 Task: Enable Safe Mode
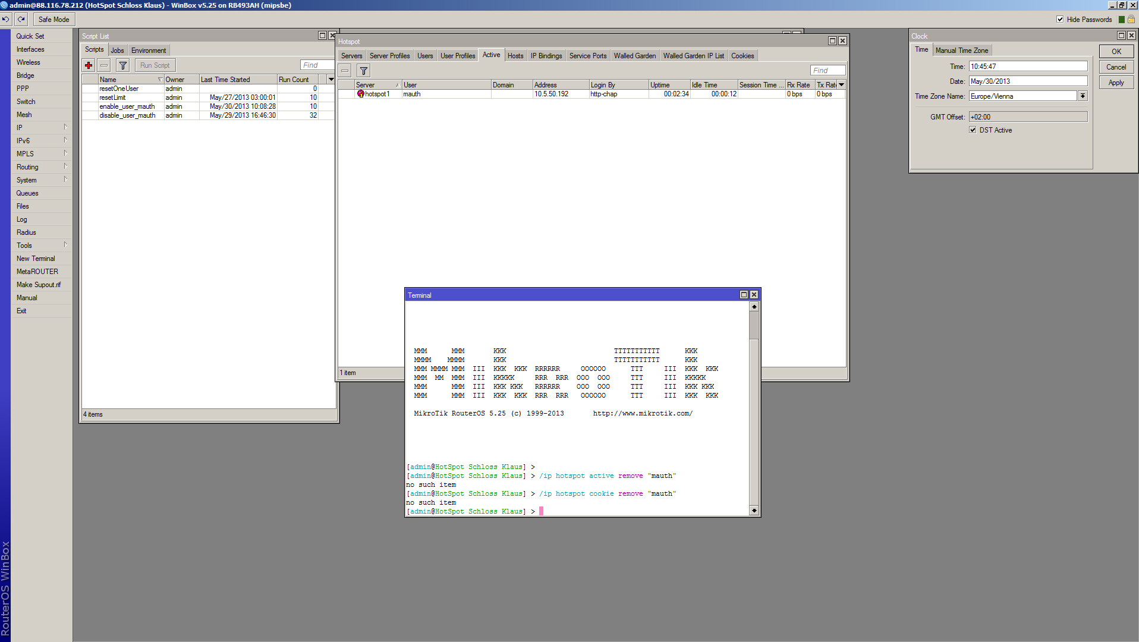click(54, 20)
